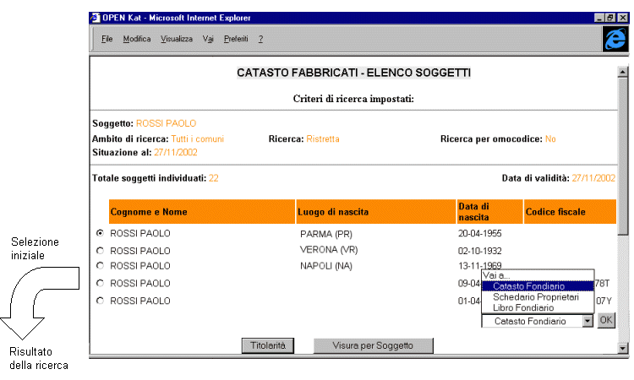Click the vertical scrollbar down arrow
Image resolution: width=634 pixels, height=380 pixels.
(624, 347)
